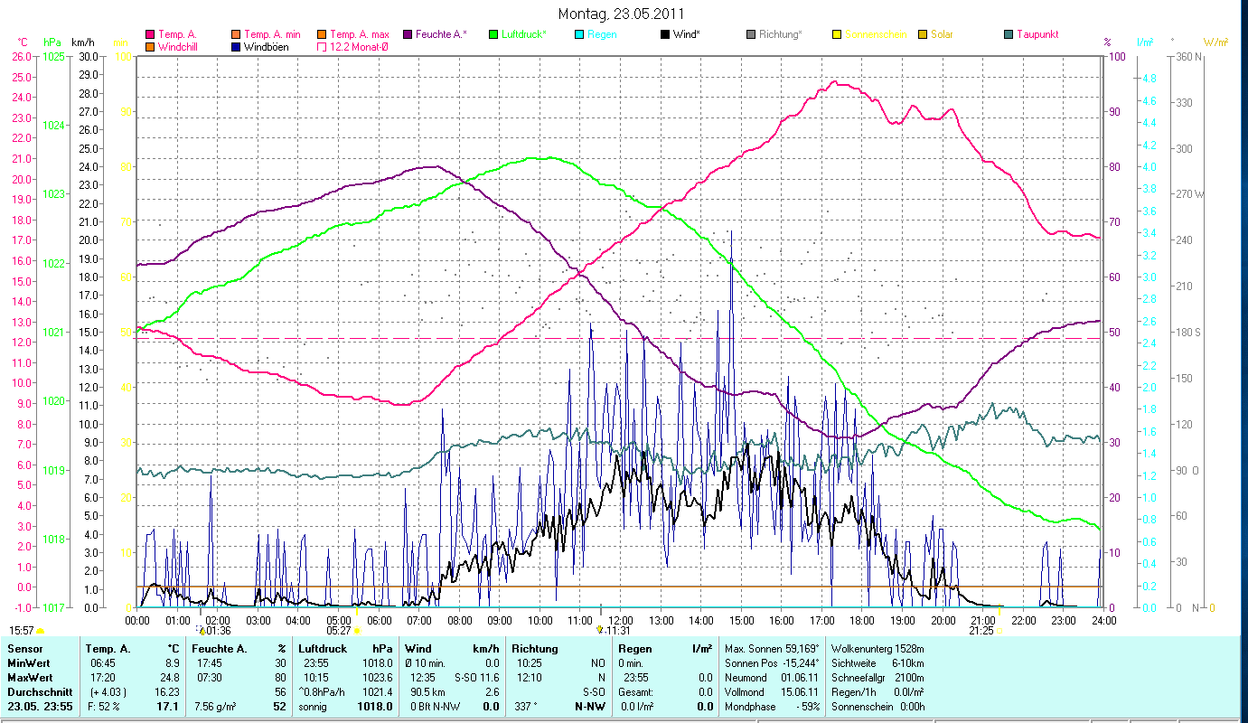Click the sun icon next to 15:57
The height and width of the screenshot is (723, 1248).
(x=41, y=630)
